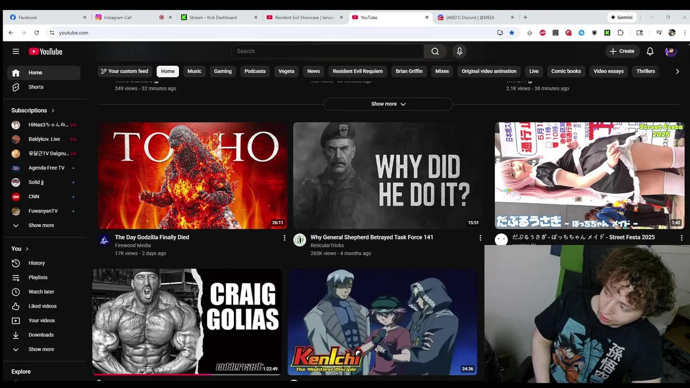
Task: Open the Extensions puzzle-piece menu
Action: 620,33
